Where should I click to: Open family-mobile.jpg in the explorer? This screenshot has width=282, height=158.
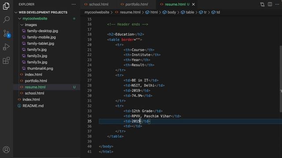tap(41, 37)
